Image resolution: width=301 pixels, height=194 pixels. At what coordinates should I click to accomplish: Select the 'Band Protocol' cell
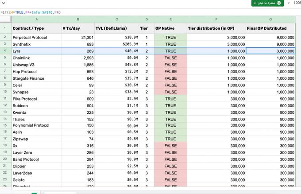point(37,159)
